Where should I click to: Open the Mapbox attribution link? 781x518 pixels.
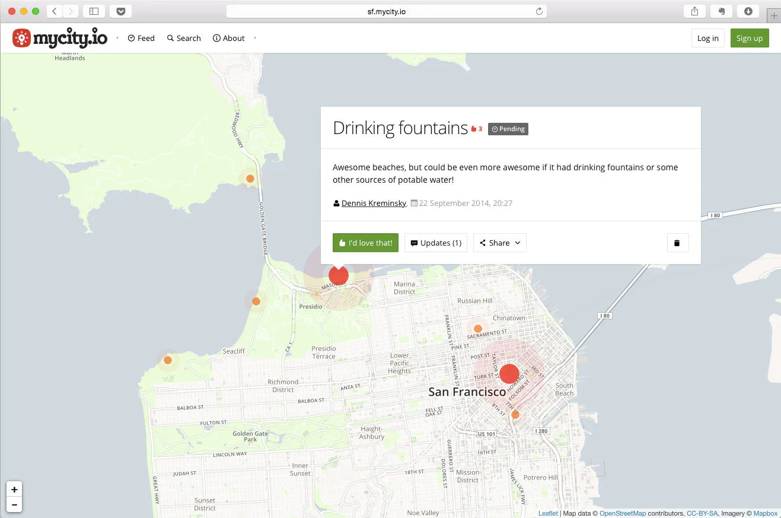[x=766, y=513]
